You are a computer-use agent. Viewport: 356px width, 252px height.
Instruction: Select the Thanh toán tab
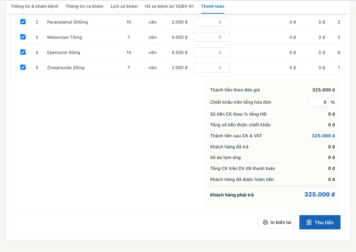point(212,6)
